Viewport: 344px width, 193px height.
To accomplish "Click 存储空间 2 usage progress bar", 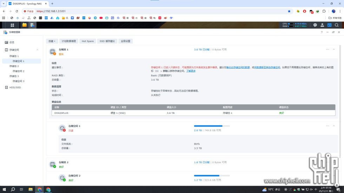I will click(x=212, y=176).
